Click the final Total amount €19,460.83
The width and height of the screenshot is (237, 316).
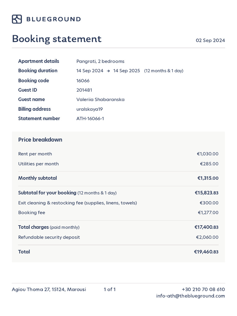tap(206, 252)
